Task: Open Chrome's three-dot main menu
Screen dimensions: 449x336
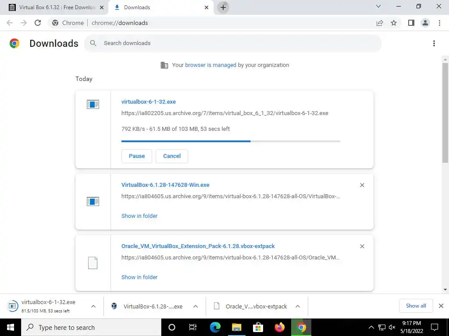Action: 439,23
